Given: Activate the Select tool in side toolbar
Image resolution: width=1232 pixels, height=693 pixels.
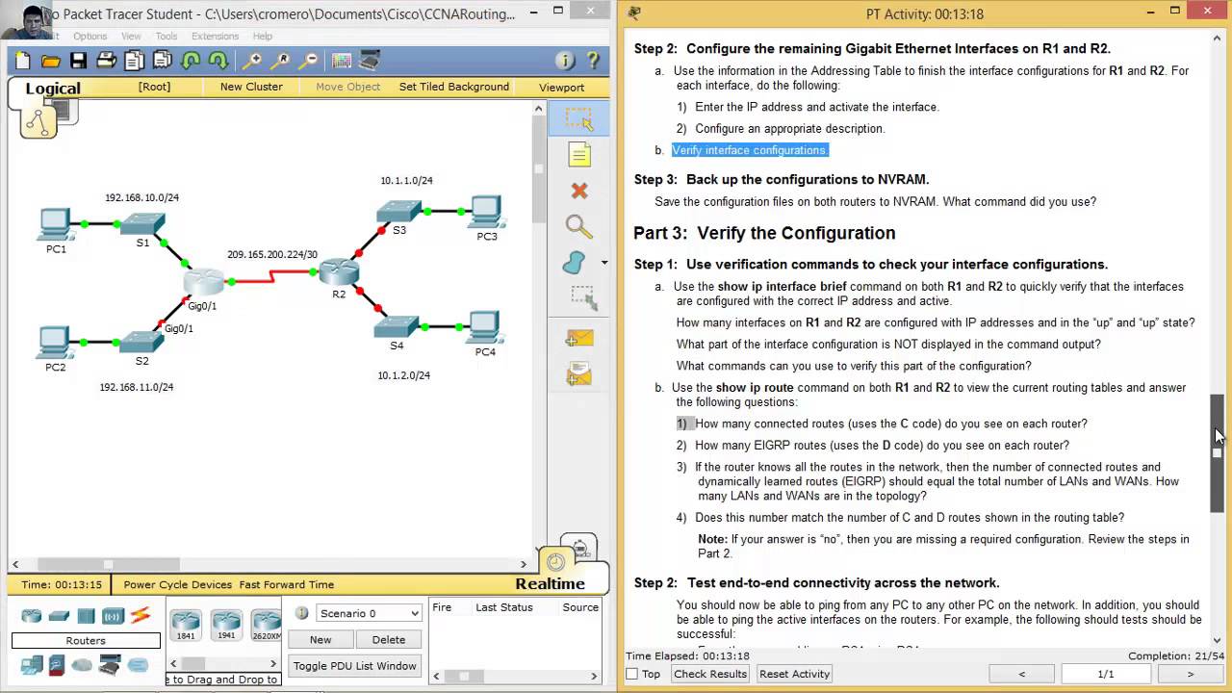Looking at the screenshot, I should click(x=578, y=119).
